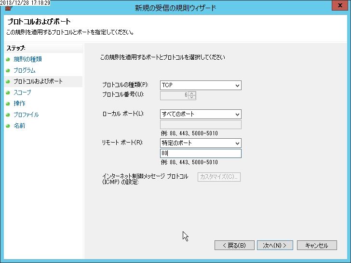Open the ローカル ポート すべてのポート dropdown
Viewport: 351px width, 263px height.
pos(201,114)
